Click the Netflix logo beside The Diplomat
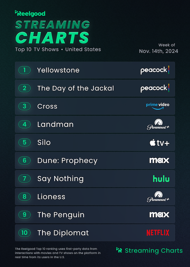The height and width of the screenshot is (267, 190). 158,233
